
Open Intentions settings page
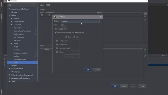click(17, 50)
